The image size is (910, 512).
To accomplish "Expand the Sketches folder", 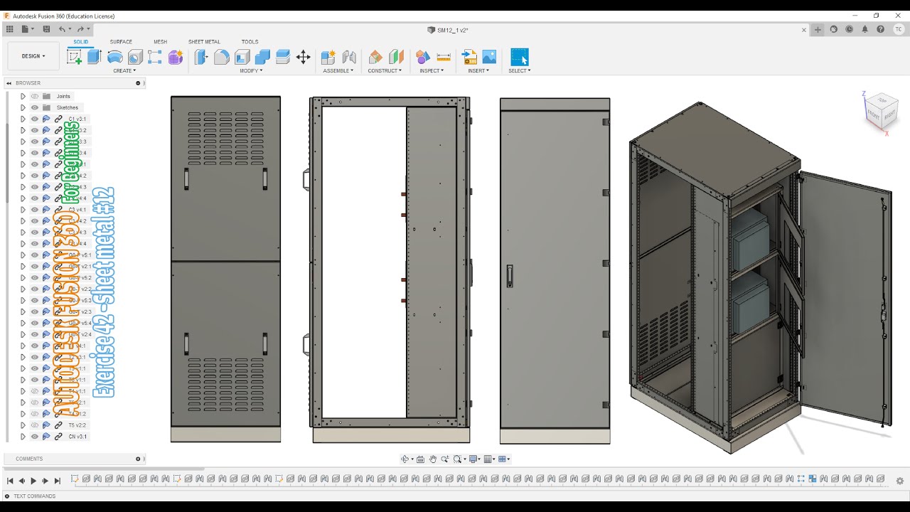I will [x=23, y=107].
